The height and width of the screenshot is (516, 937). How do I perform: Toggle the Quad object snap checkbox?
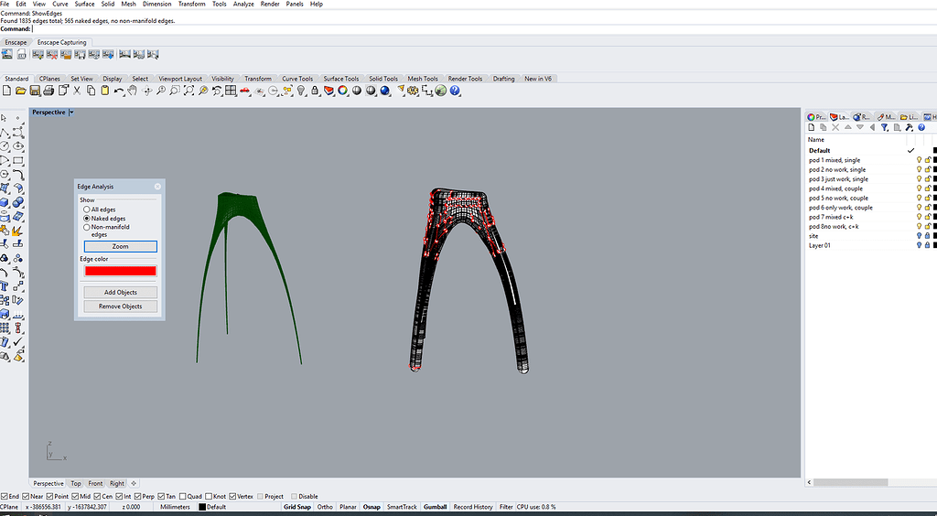[x=184, y=496]
